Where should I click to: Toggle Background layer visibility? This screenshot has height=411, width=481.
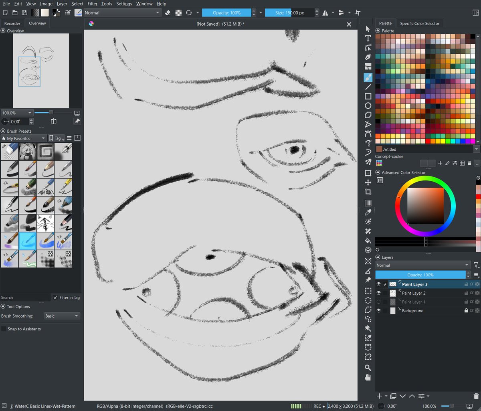379,311
